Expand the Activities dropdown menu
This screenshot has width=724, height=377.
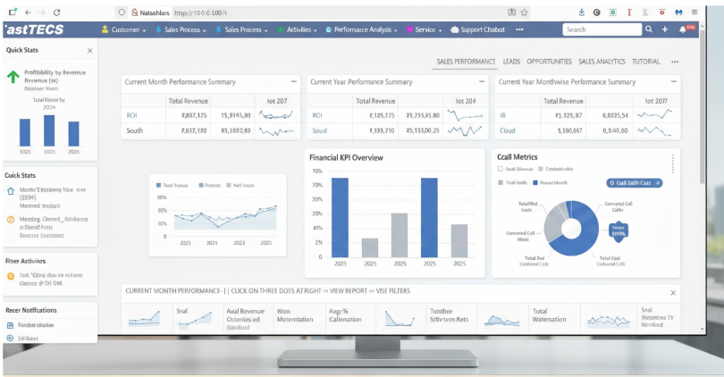point(298,29)
